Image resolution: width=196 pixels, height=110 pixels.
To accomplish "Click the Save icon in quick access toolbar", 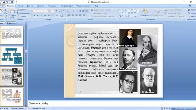I will click(4, 2).
